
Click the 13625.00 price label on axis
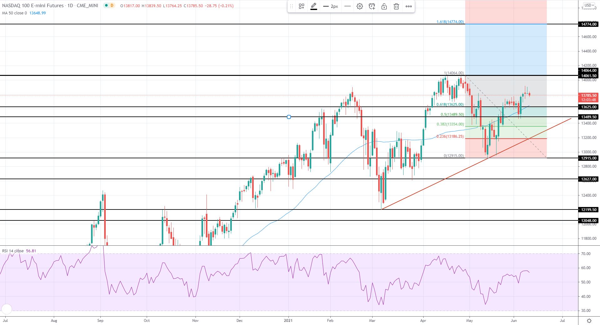pyautogui.click(x=589, y=107)
